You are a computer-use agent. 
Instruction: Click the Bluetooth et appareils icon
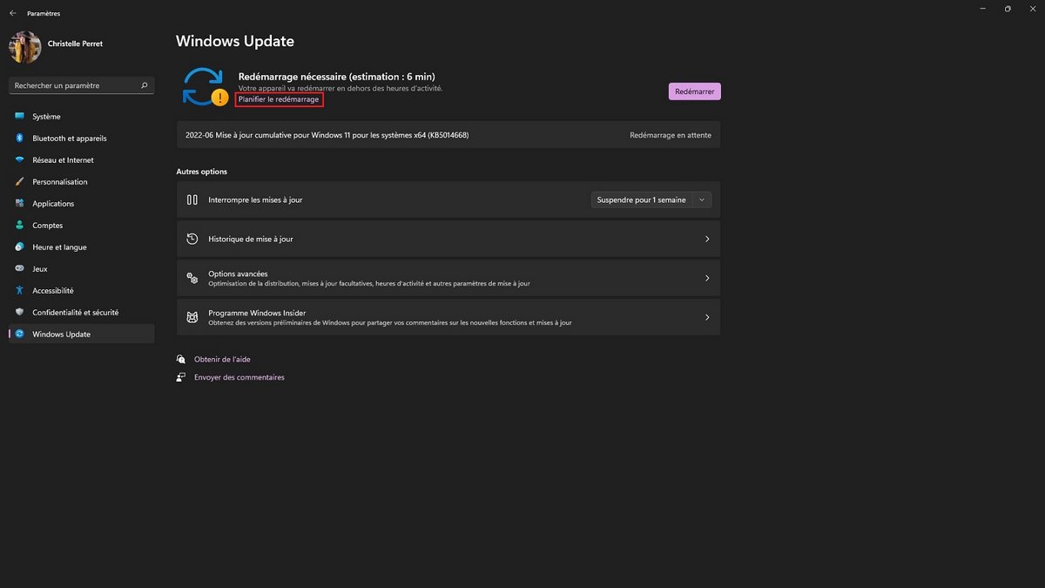click(19, 139)
